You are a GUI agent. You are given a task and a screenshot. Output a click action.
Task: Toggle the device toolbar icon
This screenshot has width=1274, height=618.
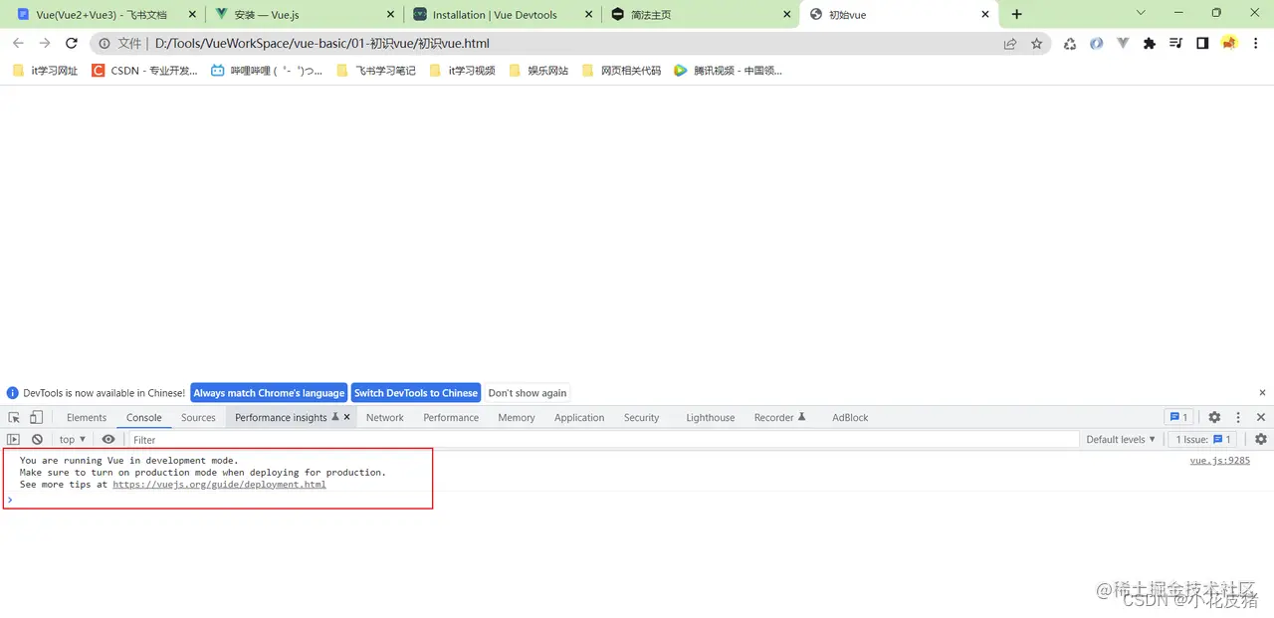coord(34,417)
